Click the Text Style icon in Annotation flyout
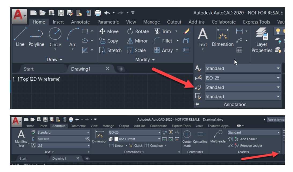Image resolution: width=293 pixels, height=172 pixels. [x=198, y=68]
